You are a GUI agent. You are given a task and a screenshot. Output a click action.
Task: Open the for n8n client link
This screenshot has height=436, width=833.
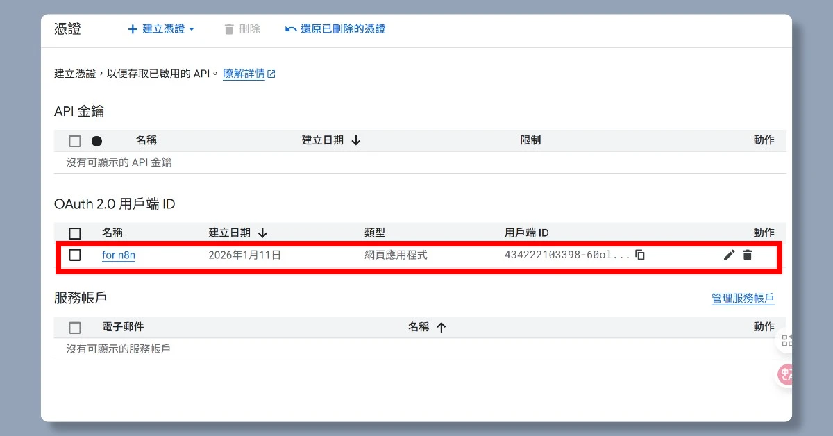(x=119, y=255)
